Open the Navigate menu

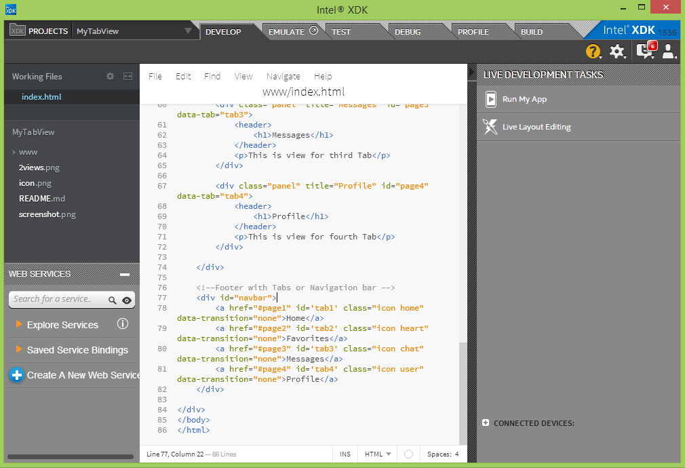tap(283, 76)
